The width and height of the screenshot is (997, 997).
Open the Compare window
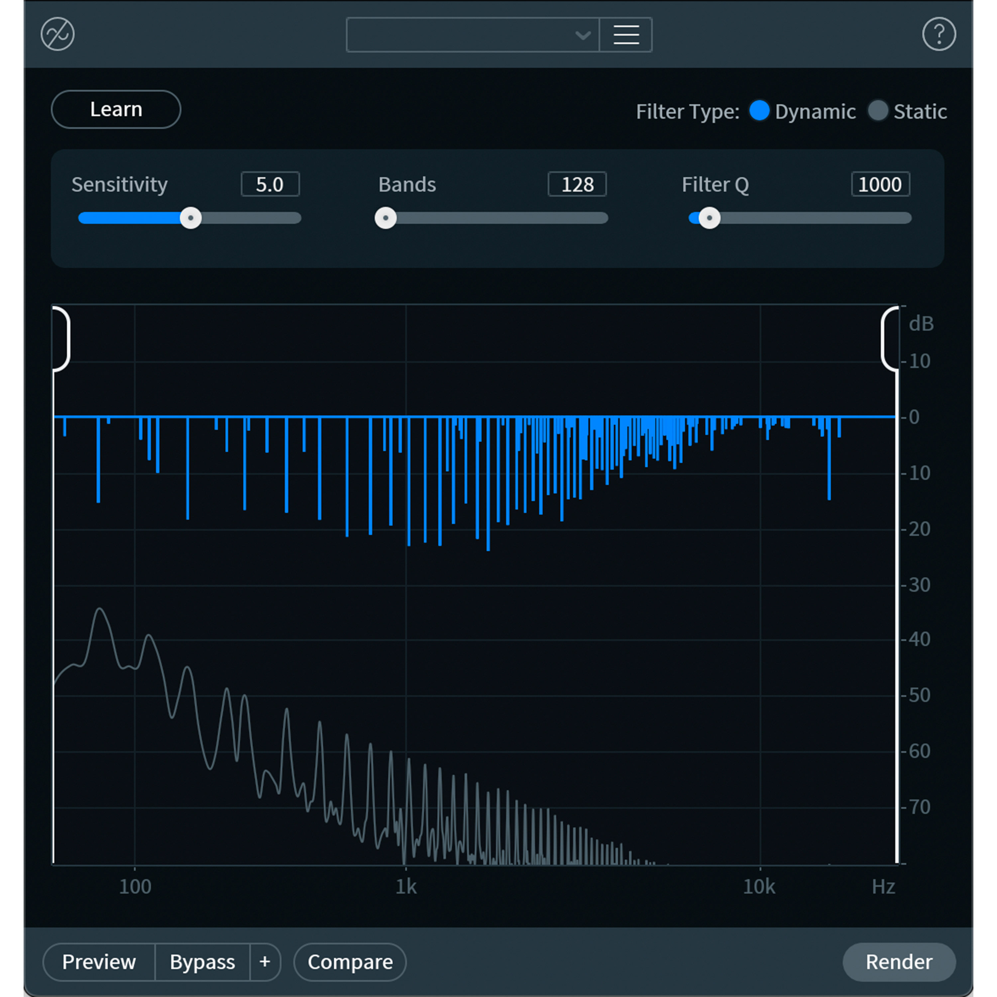click(x=349, y=961)
